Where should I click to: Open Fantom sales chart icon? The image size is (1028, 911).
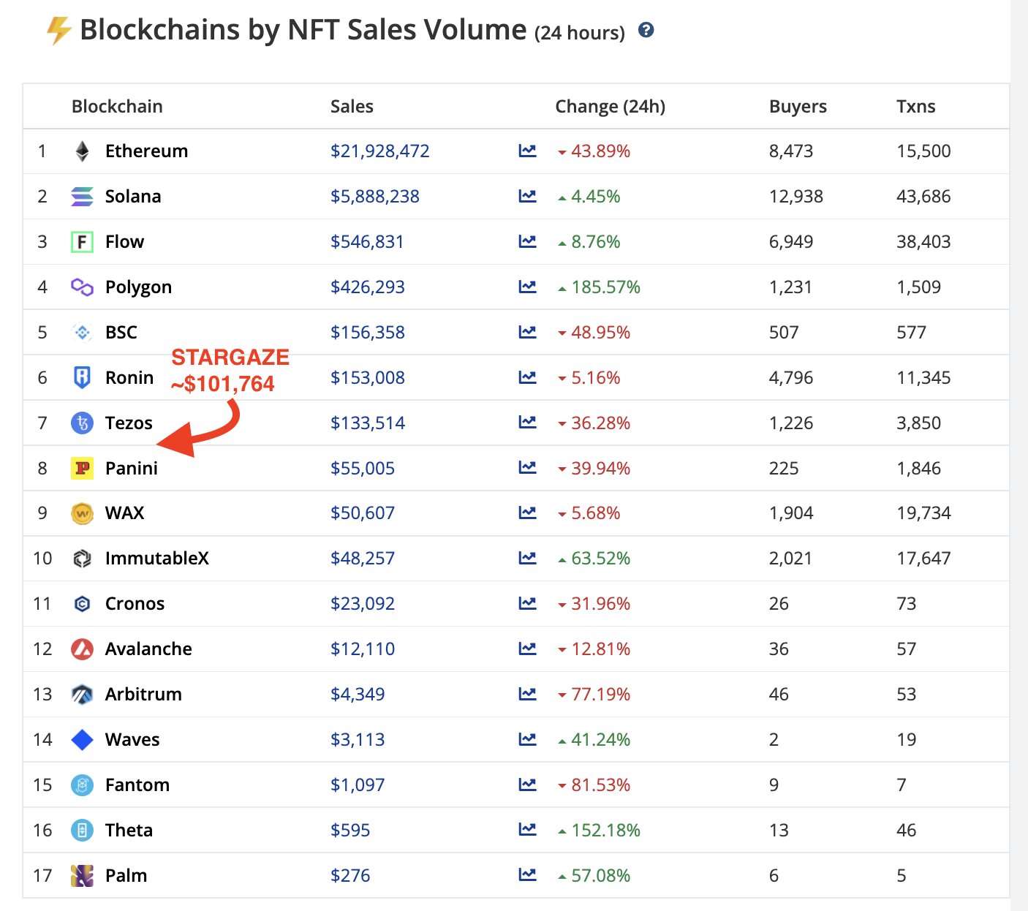(527, 785)
